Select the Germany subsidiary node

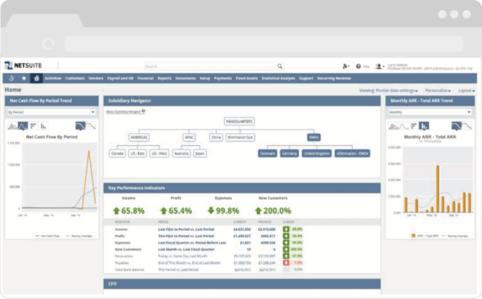(289, 153)
